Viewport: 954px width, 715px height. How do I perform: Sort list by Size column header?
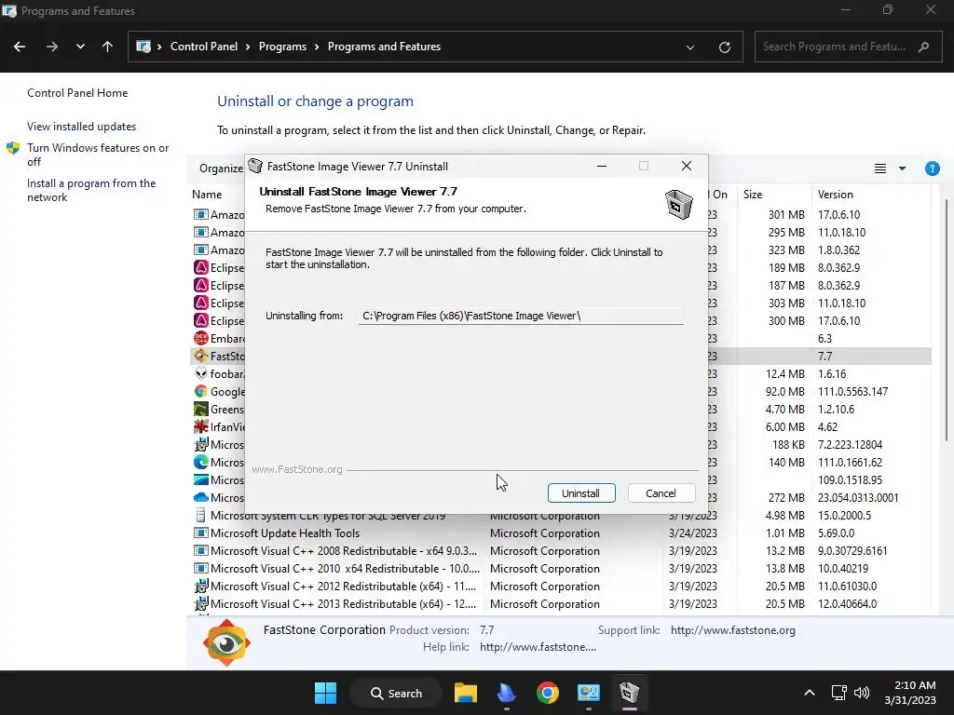tap(753, 195)
